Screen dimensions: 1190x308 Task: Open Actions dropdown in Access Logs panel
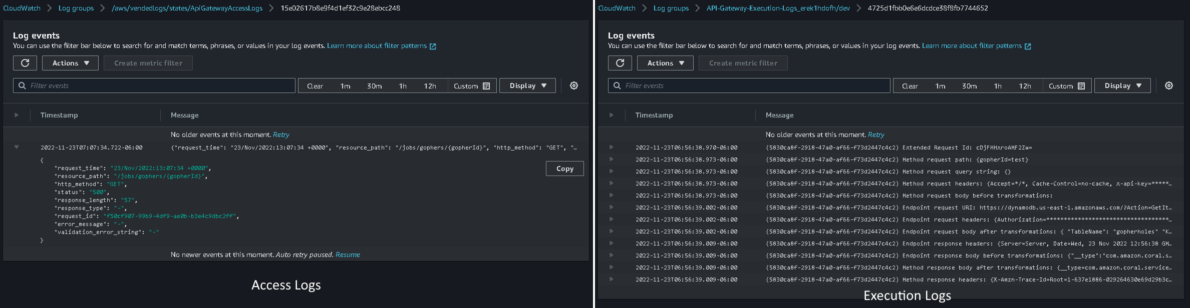click(x=70, y=63)
